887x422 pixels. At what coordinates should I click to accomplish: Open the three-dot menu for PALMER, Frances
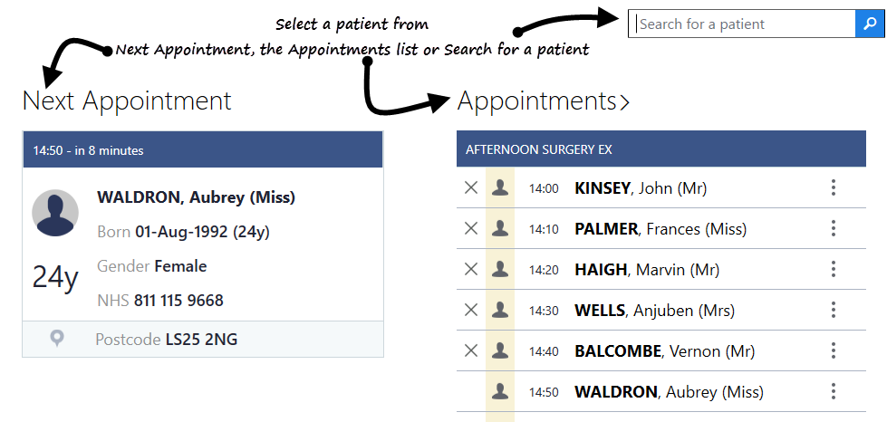[834, 229]
